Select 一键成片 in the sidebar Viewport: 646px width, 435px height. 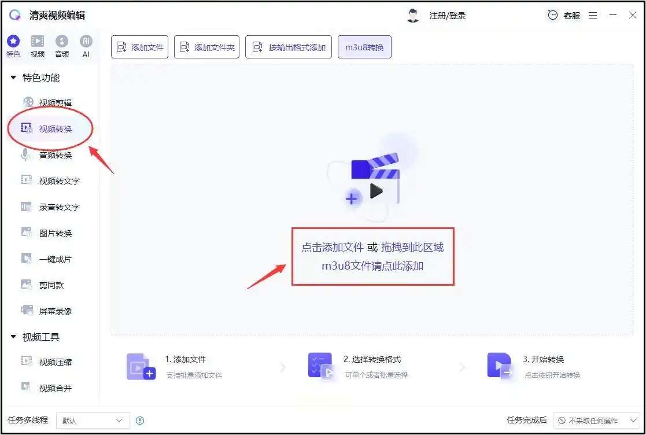tap(56, 259)
